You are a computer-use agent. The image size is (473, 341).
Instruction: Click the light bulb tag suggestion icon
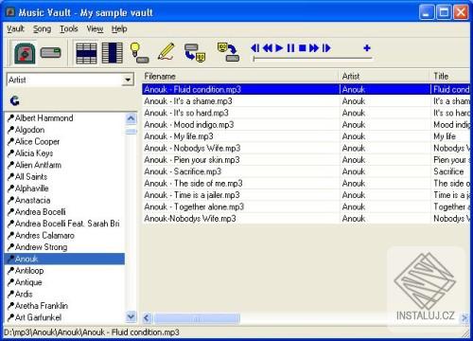[139, 52]
